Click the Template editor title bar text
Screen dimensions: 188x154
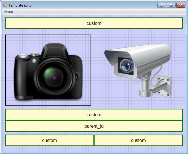tap(21, 5)
